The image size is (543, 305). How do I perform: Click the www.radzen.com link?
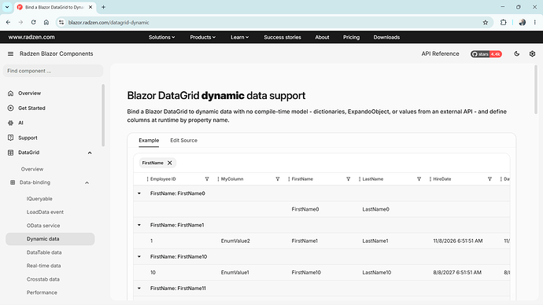31,37
